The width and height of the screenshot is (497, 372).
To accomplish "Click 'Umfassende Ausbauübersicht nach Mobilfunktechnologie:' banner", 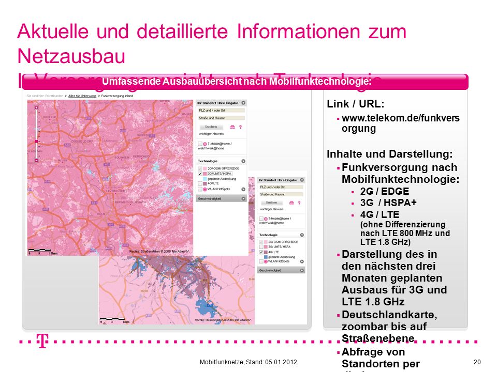I will click(237, 82).
